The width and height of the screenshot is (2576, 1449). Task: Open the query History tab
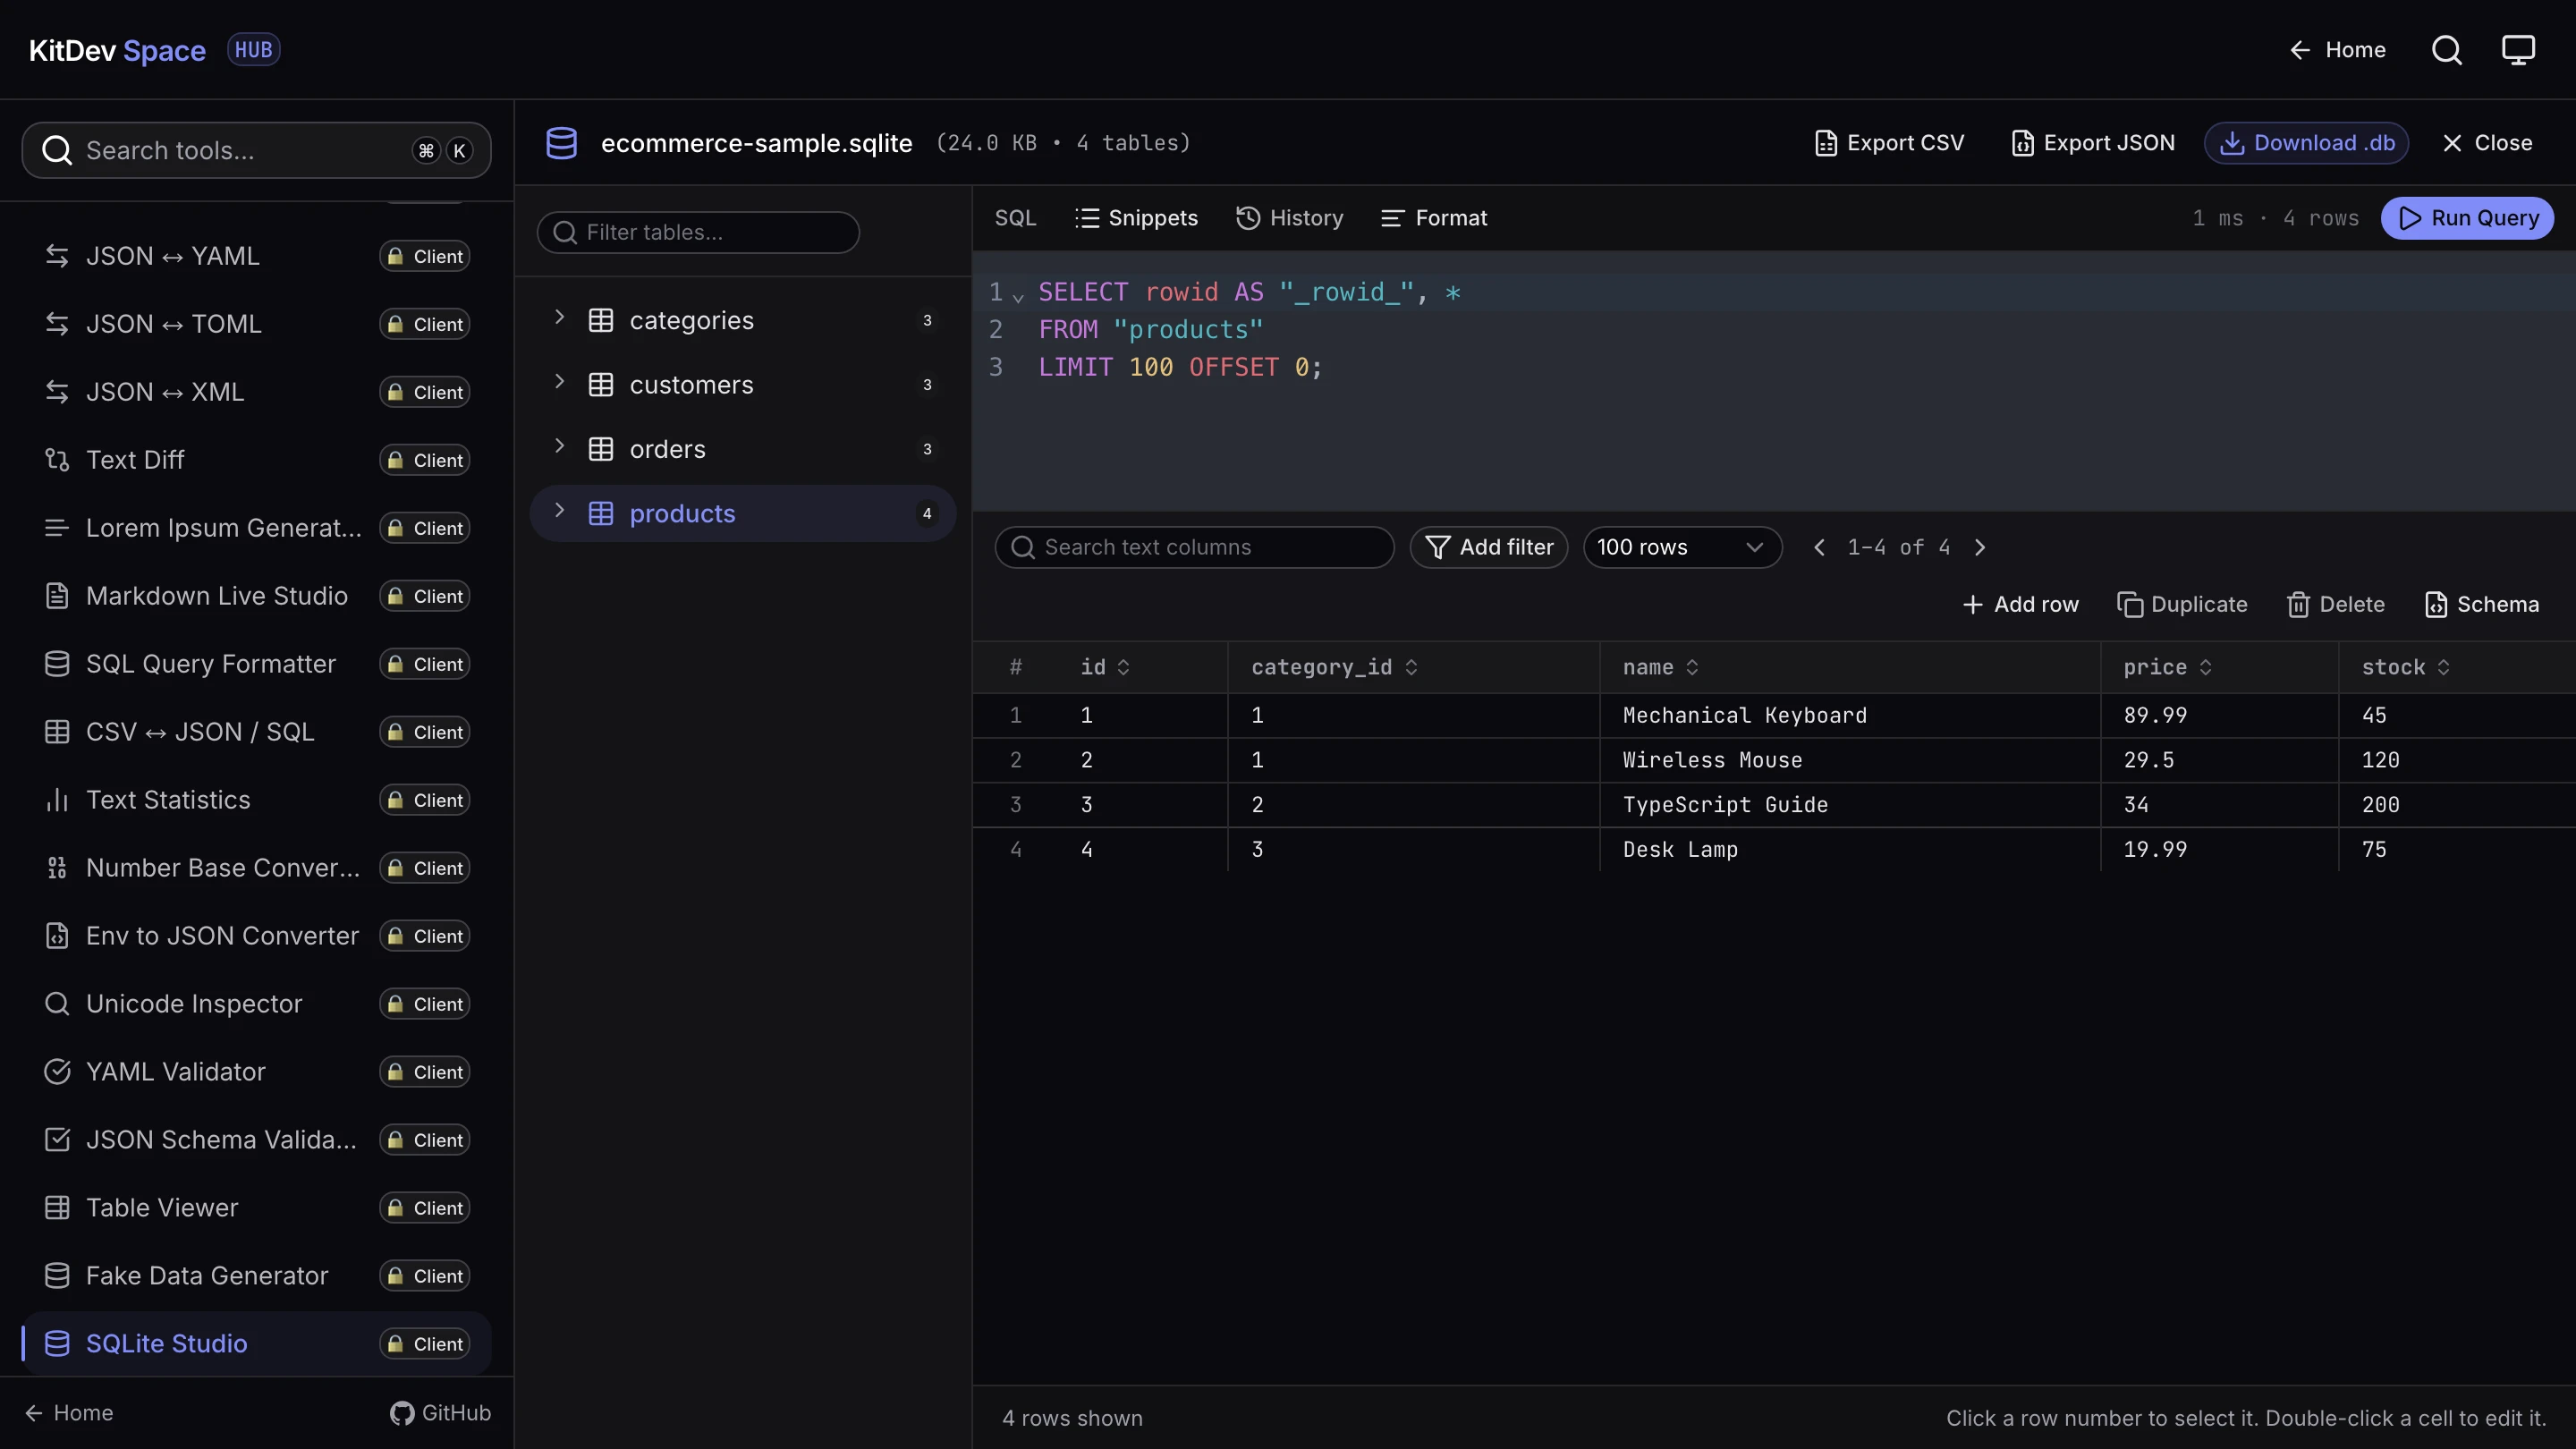point(1289,218)
